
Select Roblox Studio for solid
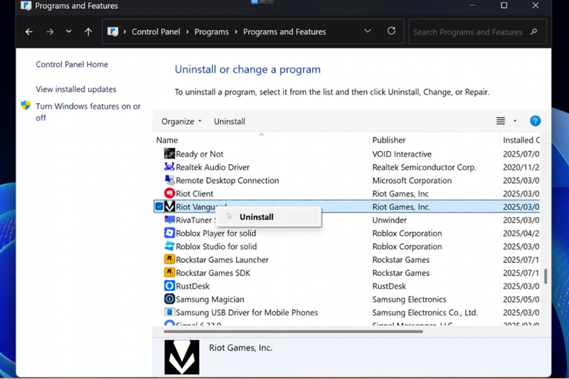[x=216, y=246]
